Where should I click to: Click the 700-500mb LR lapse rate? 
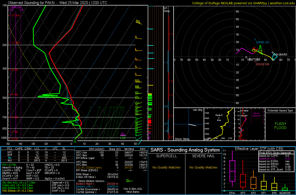(18, 190)
